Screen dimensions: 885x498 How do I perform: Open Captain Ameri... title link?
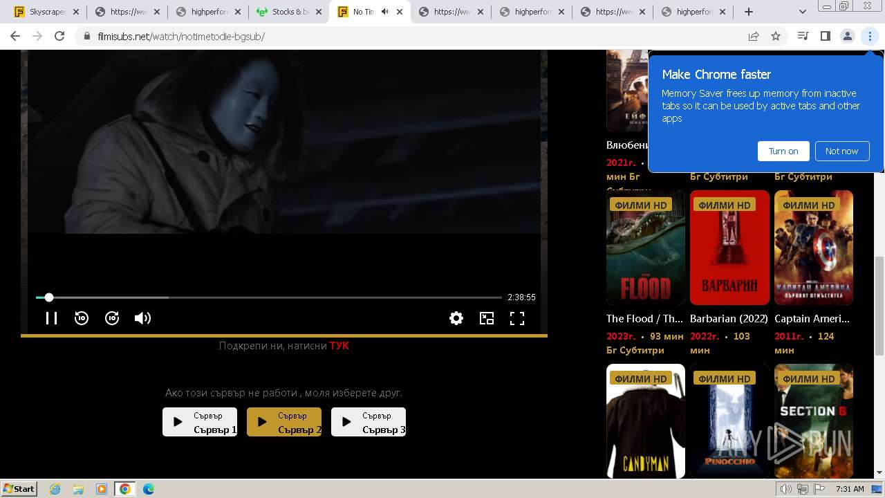point(812,319)
